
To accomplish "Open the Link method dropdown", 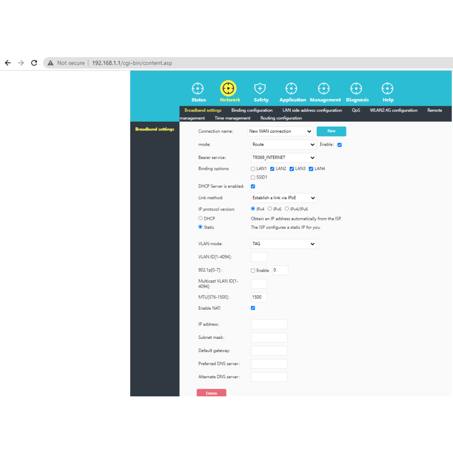I will tap(284, 198).
